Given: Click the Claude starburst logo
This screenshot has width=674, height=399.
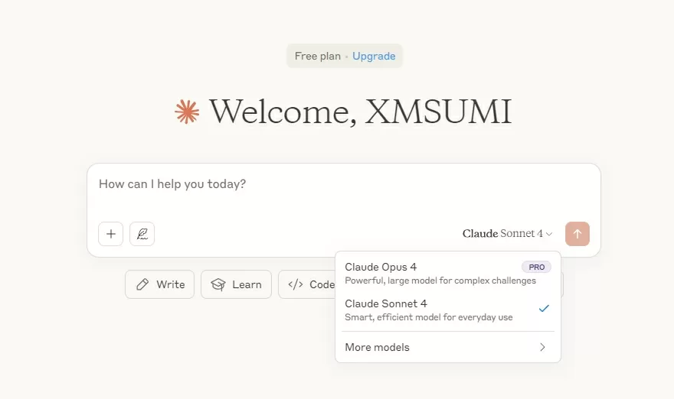Looking at the screenshot, I should click(x=187, y=112).
